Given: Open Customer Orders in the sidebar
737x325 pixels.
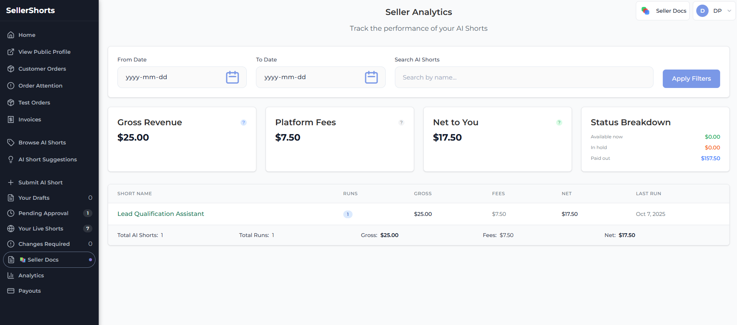Looking at the screenshot, I should point(42,69).
